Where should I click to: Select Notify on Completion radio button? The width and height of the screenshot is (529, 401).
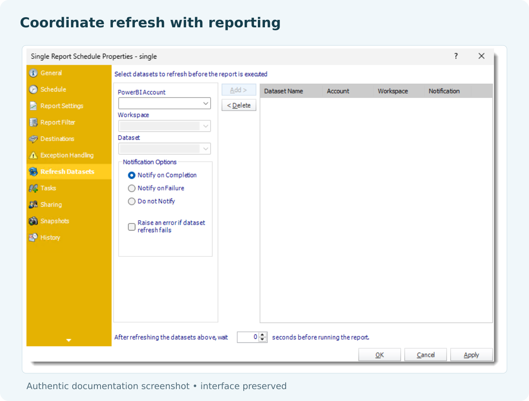coord(131,175)
